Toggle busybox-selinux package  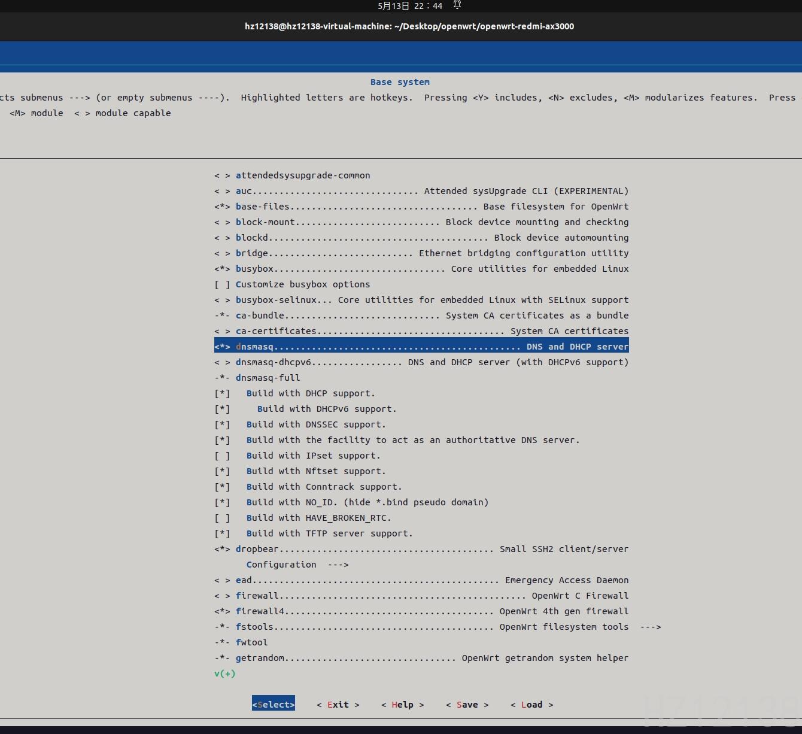coord(421,300)
